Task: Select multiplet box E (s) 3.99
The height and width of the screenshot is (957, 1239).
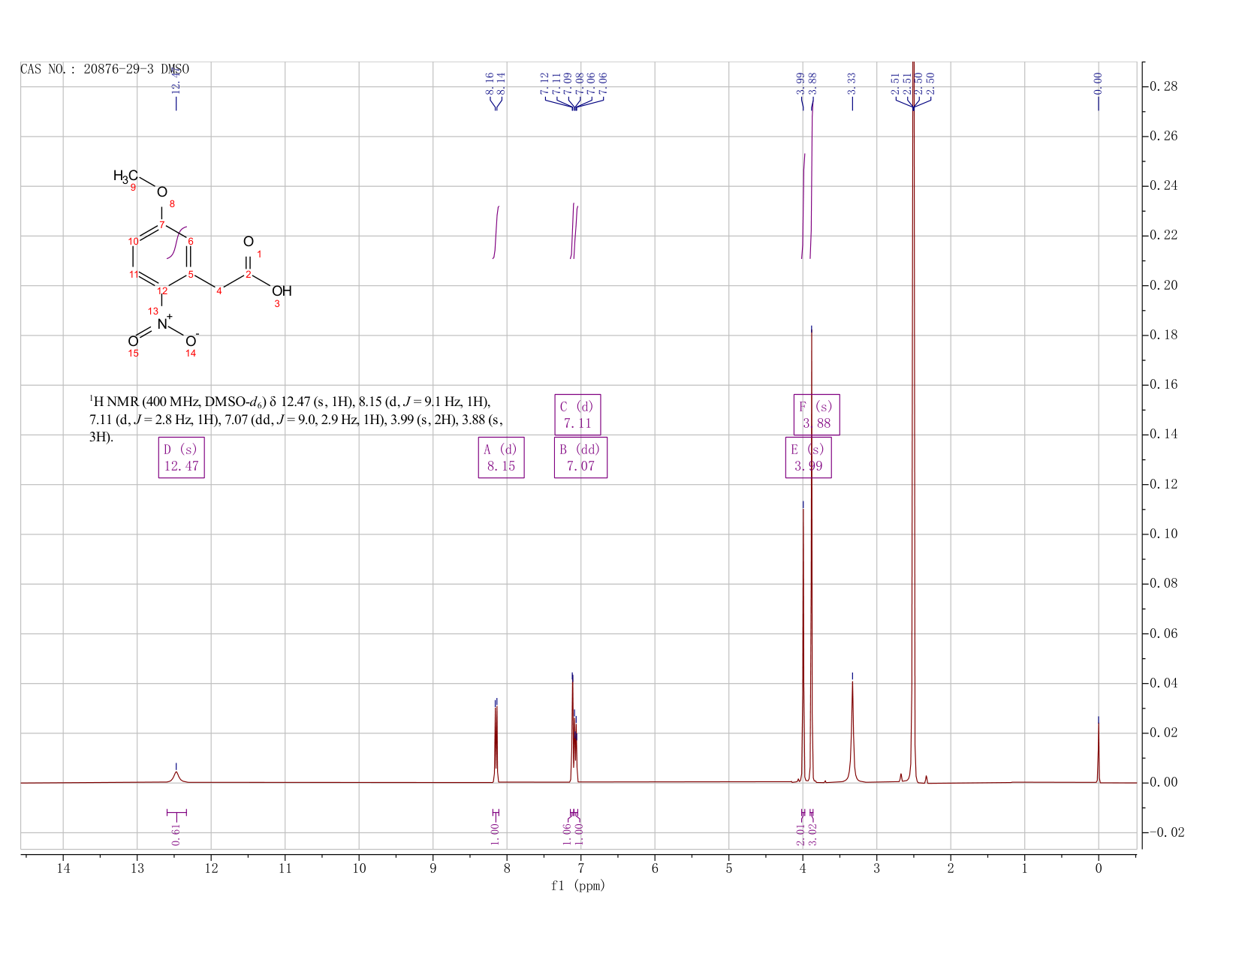Action: [809, 457]
